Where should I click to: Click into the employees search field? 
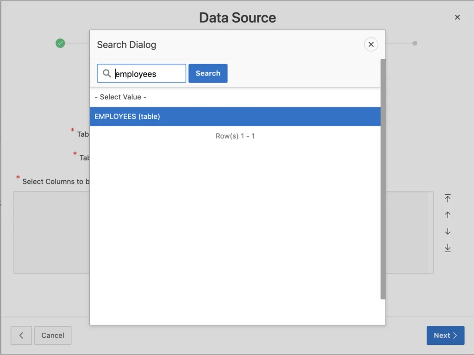(142, 73)
